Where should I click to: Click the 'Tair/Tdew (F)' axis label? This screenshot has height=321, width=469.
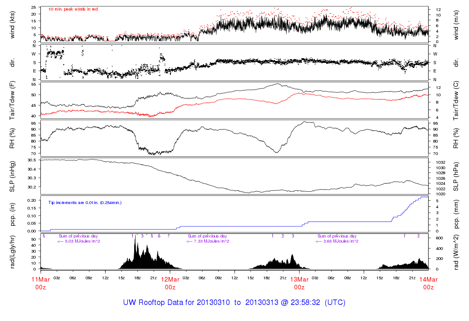click(x=12, y=100)
